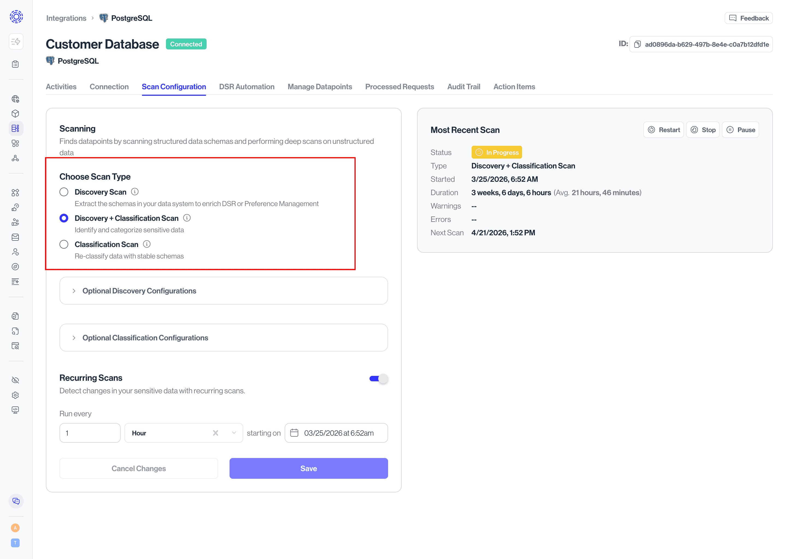
Task: Click the chat bubble icon at sidebar bottom
Action: 16,501
